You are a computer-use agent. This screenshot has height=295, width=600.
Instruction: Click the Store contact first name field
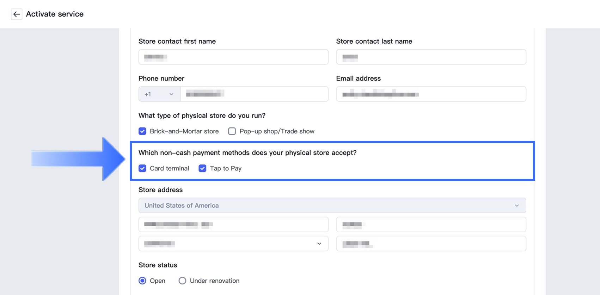point(233,57)
